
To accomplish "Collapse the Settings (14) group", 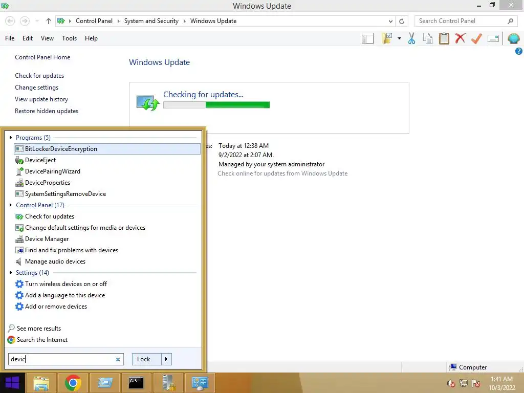I will (x=11, y=272).
